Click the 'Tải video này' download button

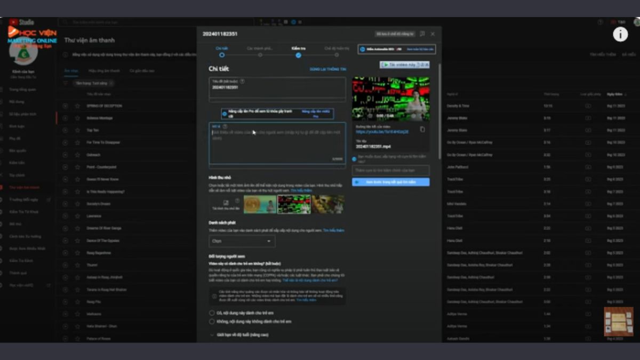tap(404, 65)
